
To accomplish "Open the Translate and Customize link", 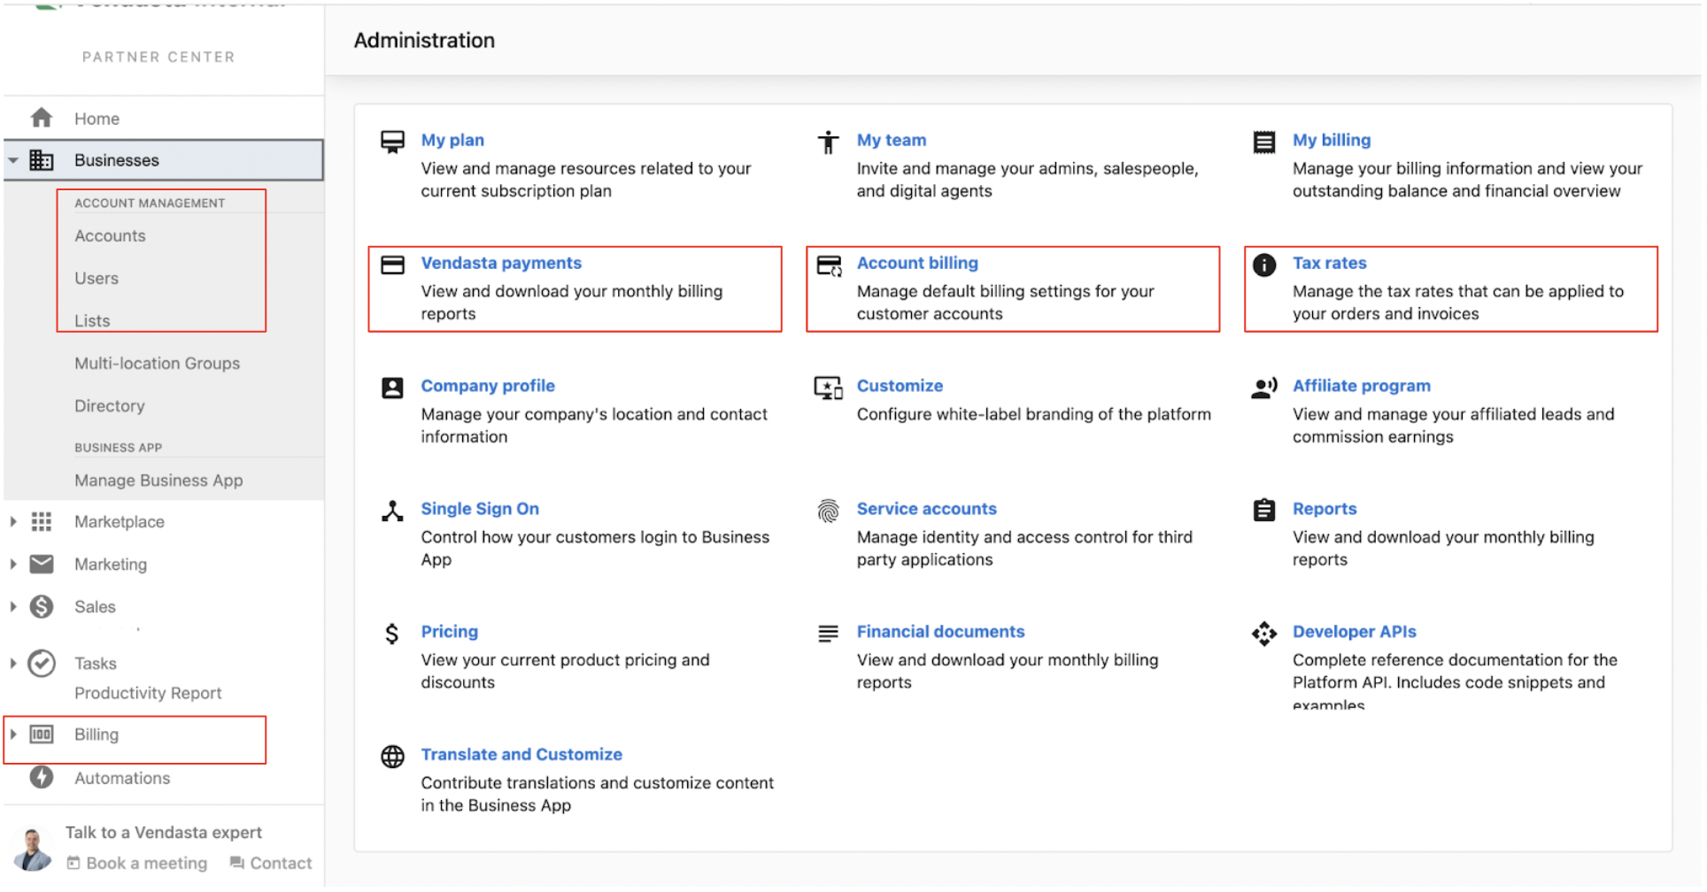I will pos(521,756).
